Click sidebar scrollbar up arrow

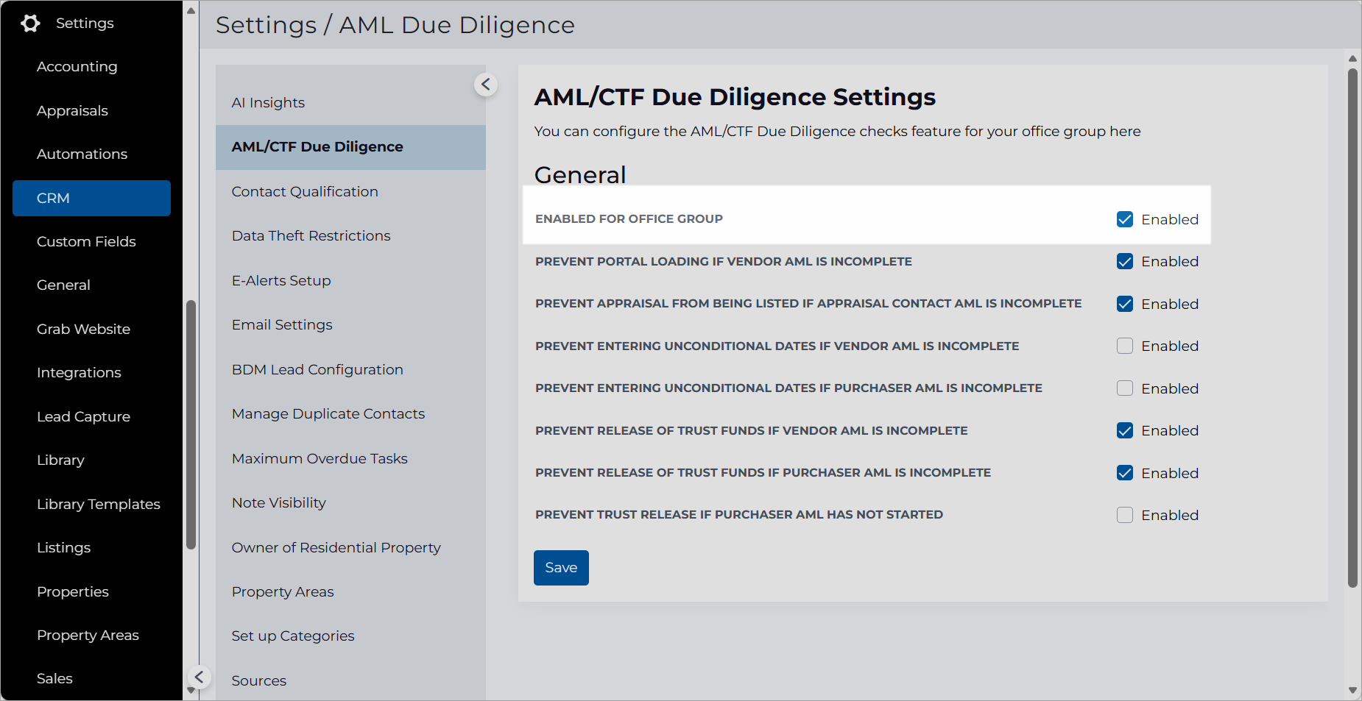191,10
